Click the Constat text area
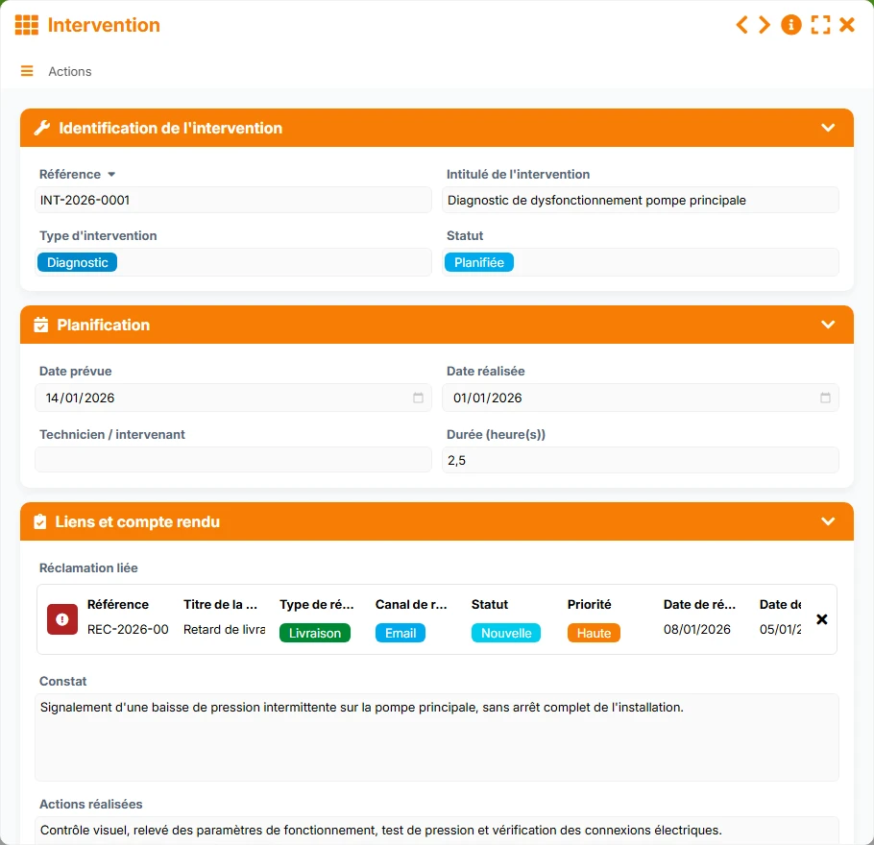This screenshot has height=845, width=874. tap(436, 737)
